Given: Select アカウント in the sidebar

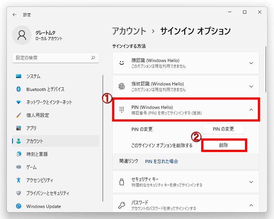Looking at the screenshot, I should (x=56, y=141).
